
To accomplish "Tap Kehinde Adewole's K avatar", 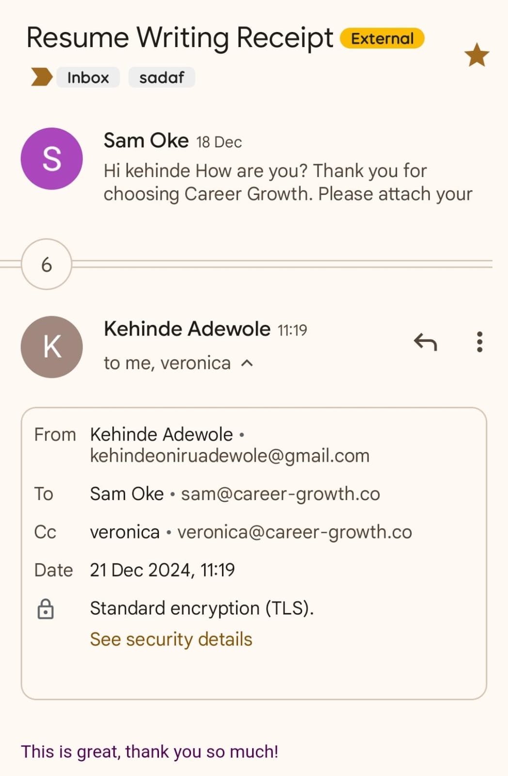I will (52, 347).
